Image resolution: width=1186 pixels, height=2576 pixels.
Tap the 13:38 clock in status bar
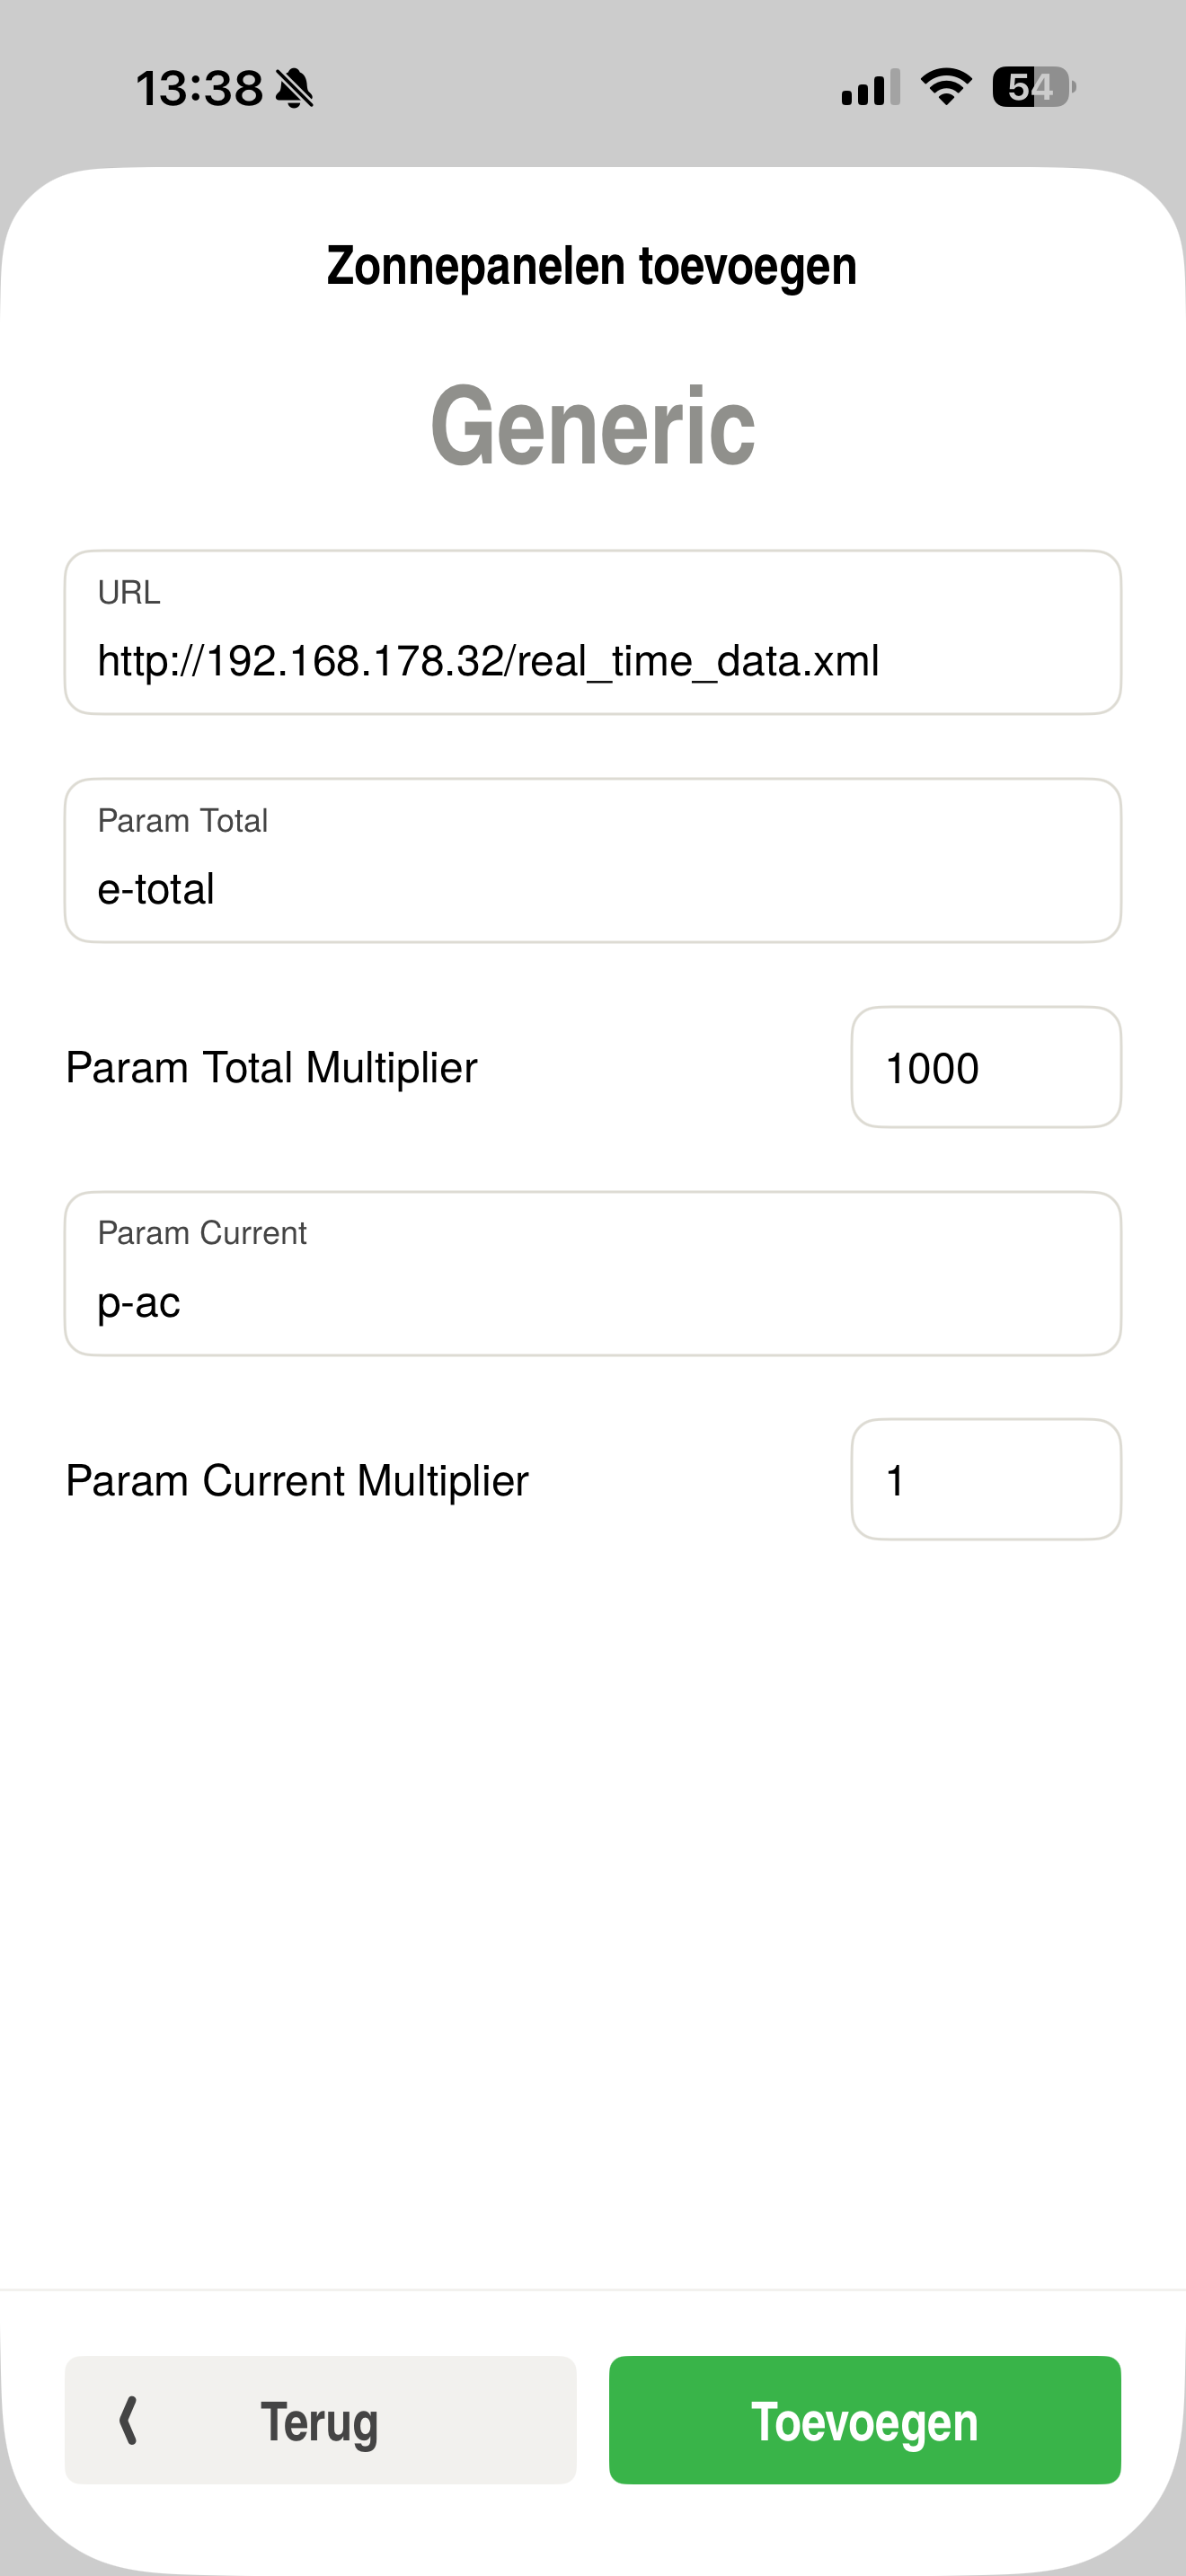point(199,88)
